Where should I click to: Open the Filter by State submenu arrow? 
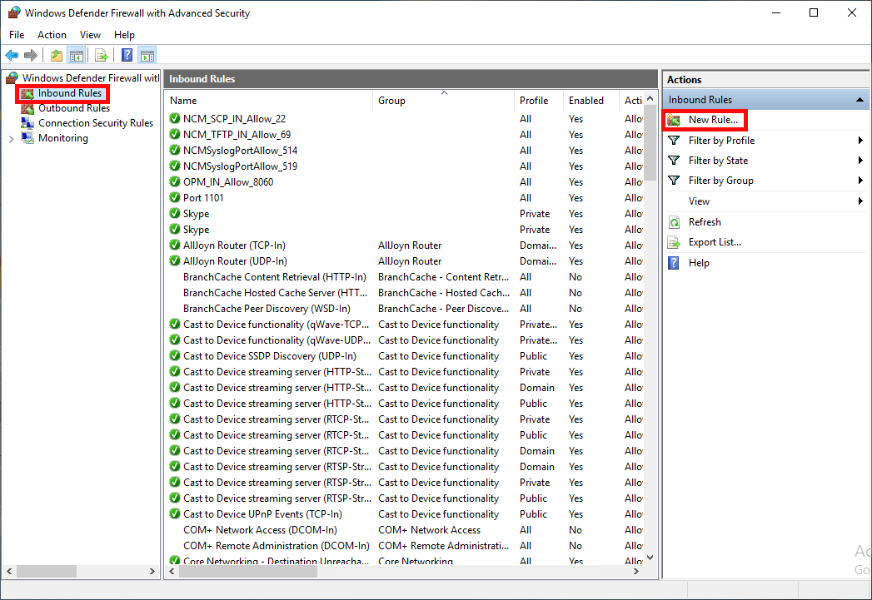click(860, 161)
